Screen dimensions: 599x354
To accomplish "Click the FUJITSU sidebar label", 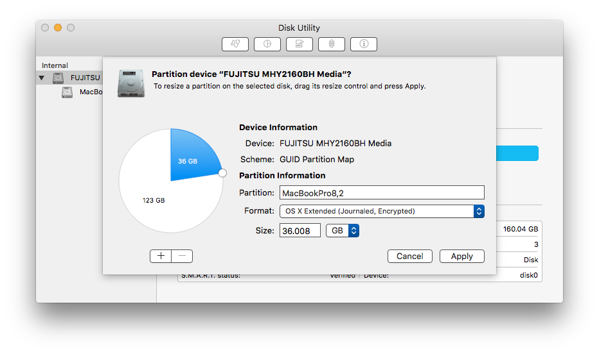I will pyautogui.click(x=85, y=78).
